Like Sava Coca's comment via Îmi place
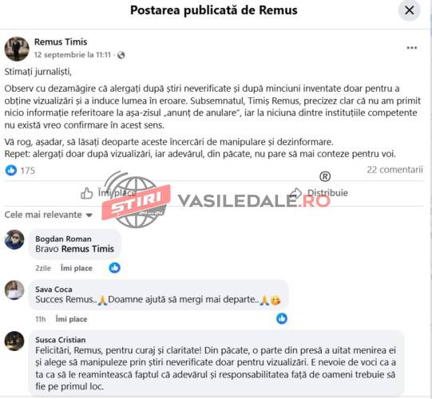 (x=72, y=319)
